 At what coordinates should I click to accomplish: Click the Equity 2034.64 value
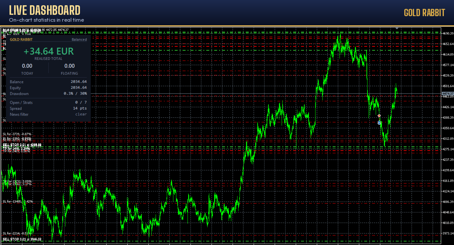point(79,88)
